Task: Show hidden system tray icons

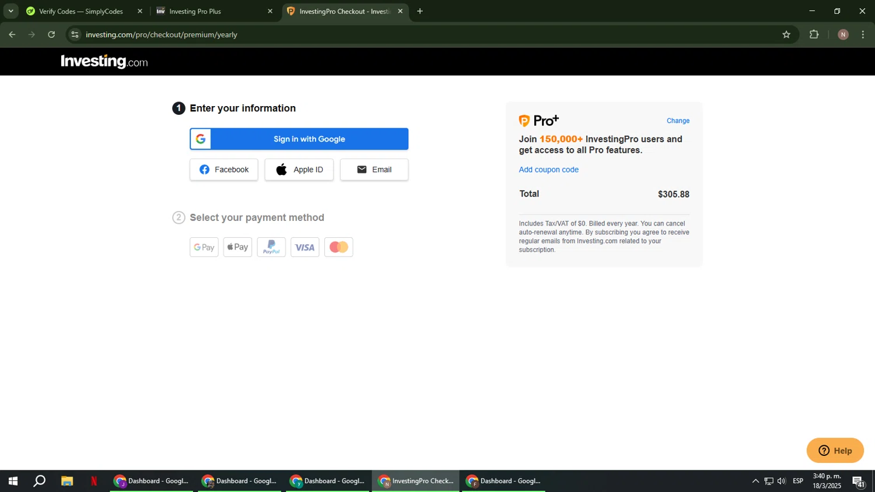Action: click(x=755, y=481)
